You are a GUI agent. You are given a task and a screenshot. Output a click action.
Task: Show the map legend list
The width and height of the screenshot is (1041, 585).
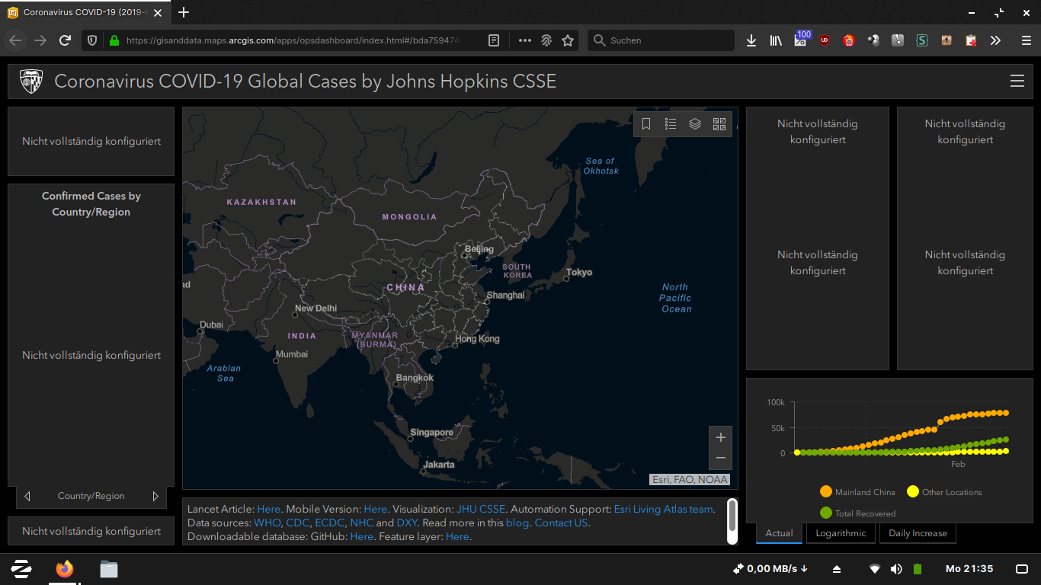click(x=671, y=124)
